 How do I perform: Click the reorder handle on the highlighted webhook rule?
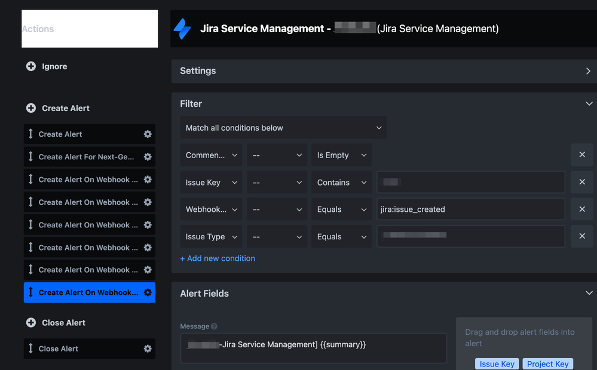pos(30,292)
